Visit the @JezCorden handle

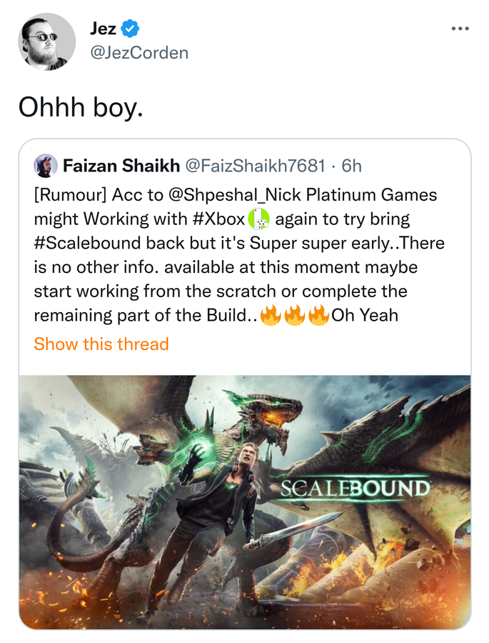pos(139,53)
